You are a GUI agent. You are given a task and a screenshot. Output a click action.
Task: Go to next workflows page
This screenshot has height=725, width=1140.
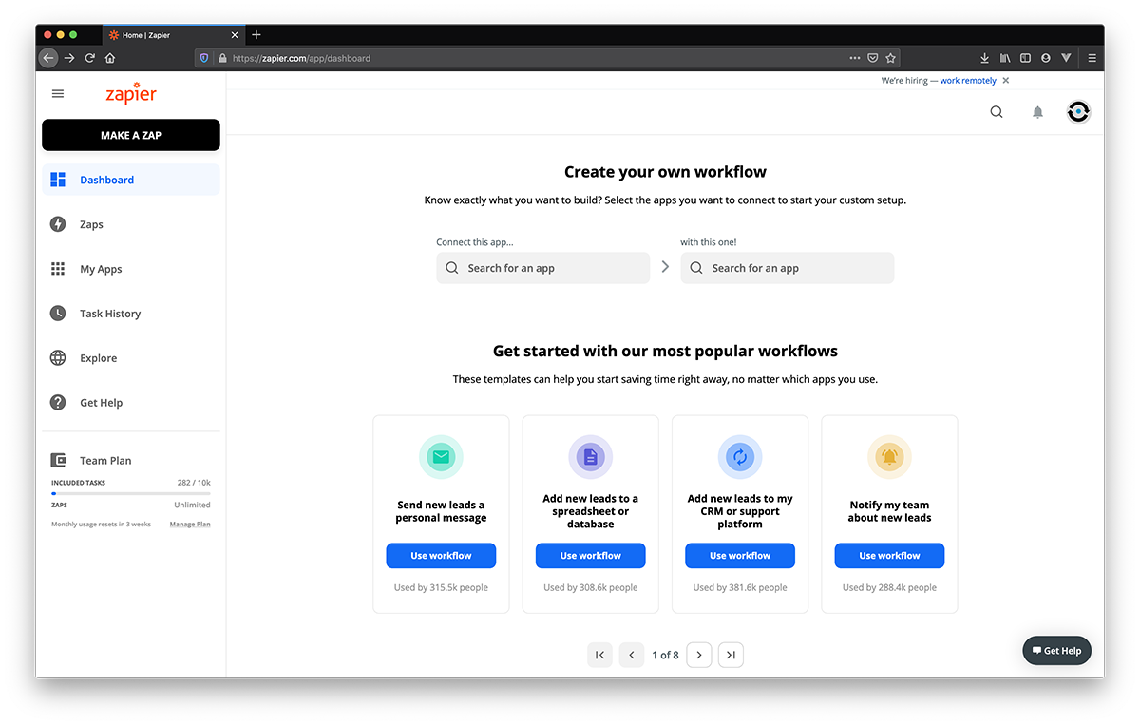pos(699,655)
